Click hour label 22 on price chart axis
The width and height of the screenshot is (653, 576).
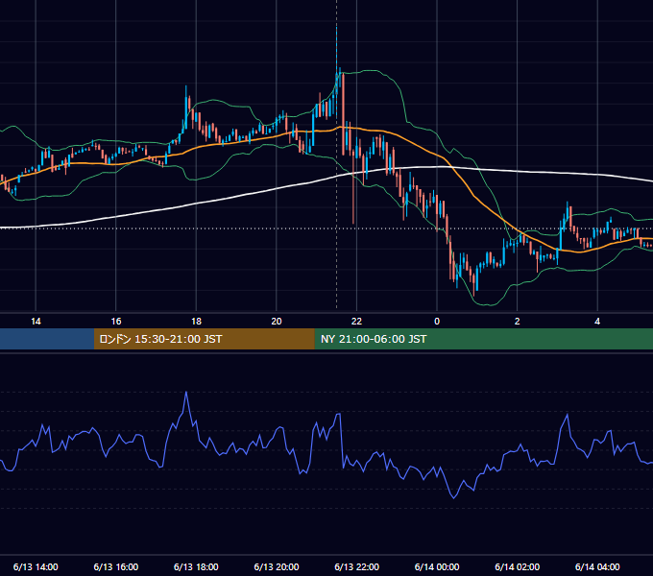356,322
